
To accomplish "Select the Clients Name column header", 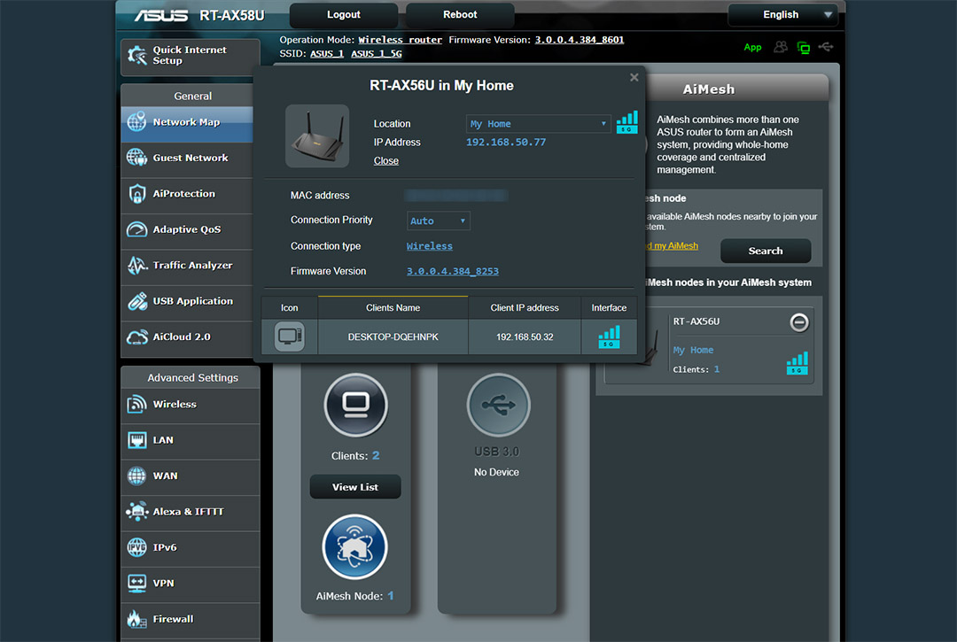I will 393,307.
